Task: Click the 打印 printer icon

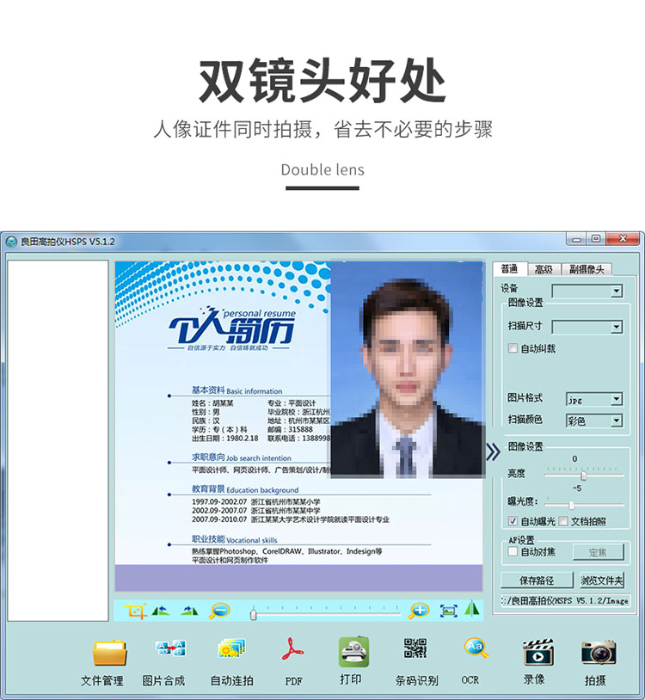Action: pyautogui.click(x=353, y=652)
